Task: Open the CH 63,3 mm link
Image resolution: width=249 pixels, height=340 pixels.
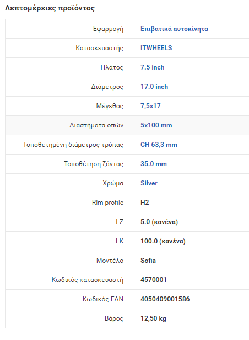Action: (159, 145)
